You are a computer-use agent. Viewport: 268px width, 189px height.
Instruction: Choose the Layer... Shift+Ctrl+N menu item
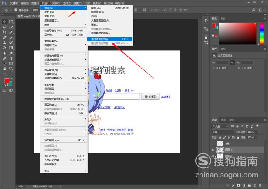point(110,8)
